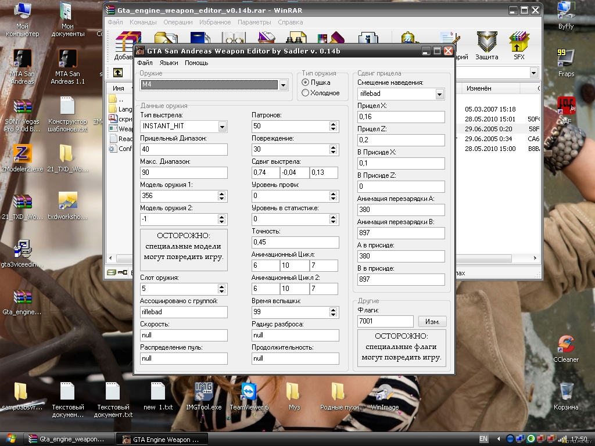Image resolution: width=595 pixels, height=446 pixels.
Task: Decrease the Повреждение value with its down arrow
Action: point(333,152)
